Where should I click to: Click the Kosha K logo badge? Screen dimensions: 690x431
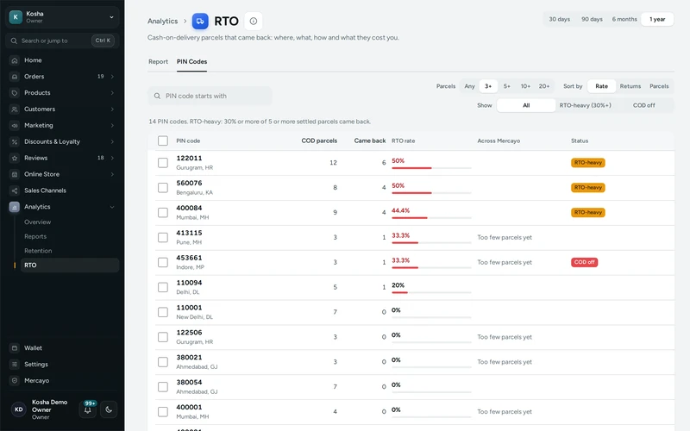click(16, 17)
